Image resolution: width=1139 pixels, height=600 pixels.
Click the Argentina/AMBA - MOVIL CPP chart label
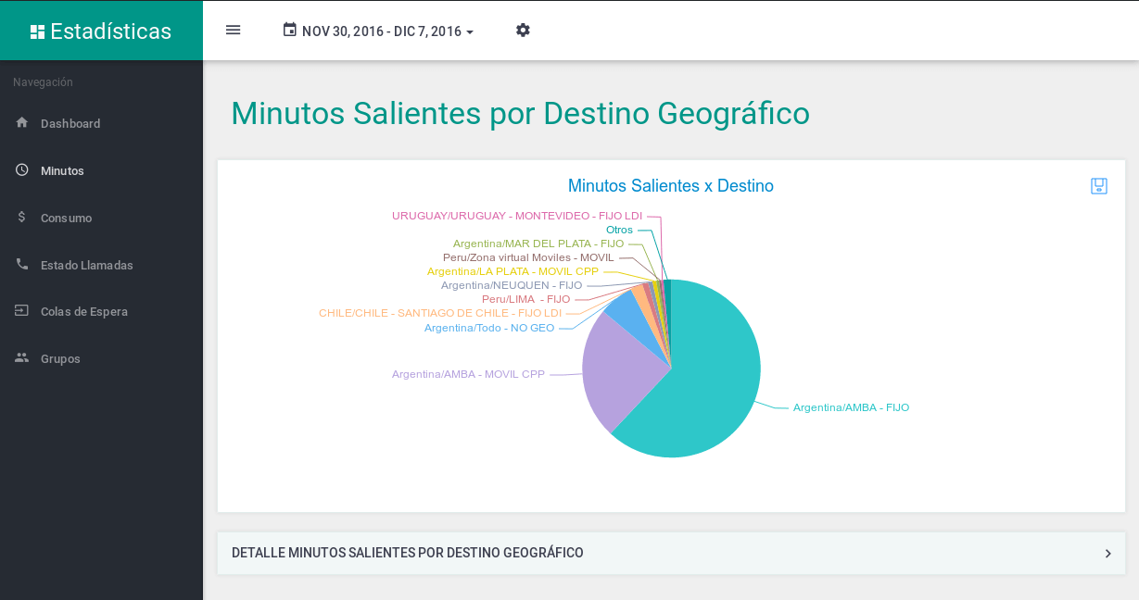(x=468, y=374)
